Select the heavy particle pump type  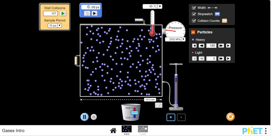(171, 117)
